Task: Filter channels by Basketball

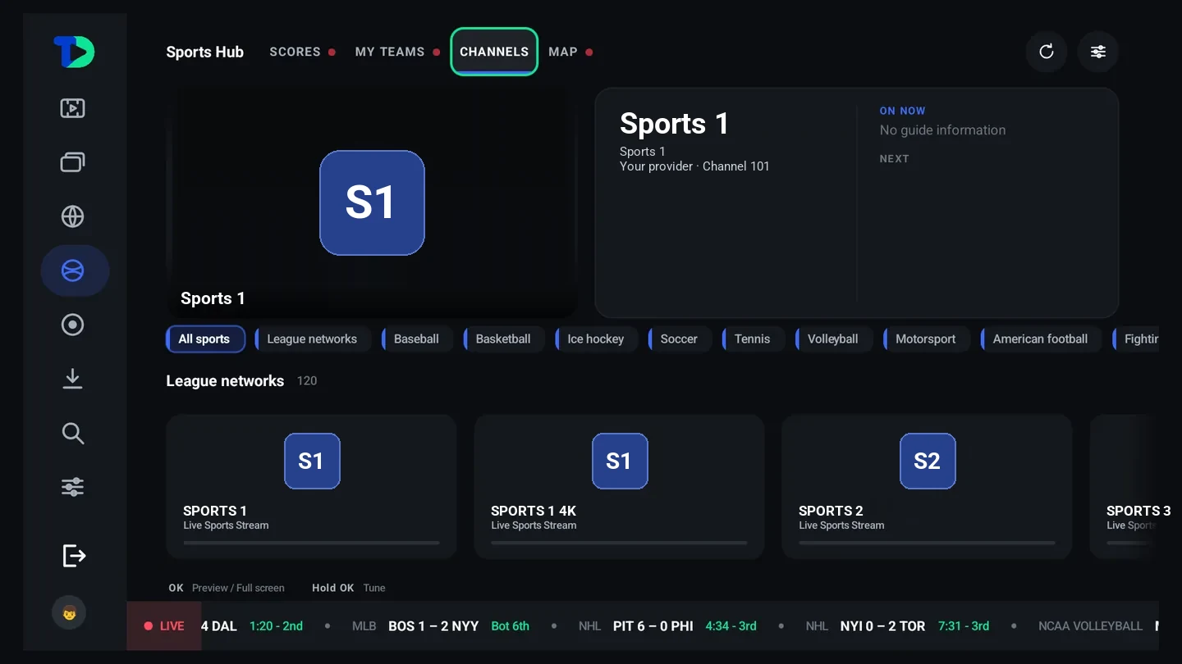Action: pyautogui.click(x=504, y=339)
